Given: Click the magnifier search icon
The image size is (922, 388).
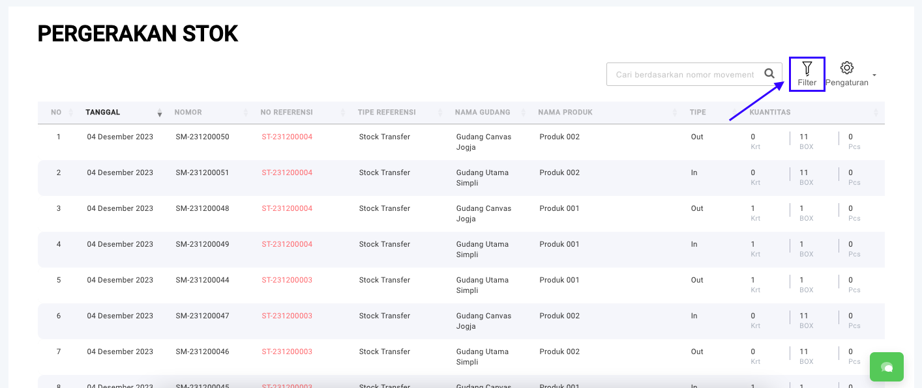Looking at the screenshot, I should 769,74.
